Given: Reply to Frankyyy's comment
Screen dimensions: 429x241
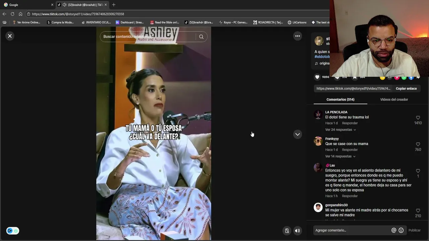Looking at the screenshot, I should [x=350, y=150].
